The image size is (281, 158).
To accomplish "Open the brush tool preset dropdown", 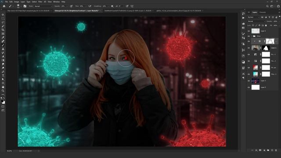I will coord(14,6).
